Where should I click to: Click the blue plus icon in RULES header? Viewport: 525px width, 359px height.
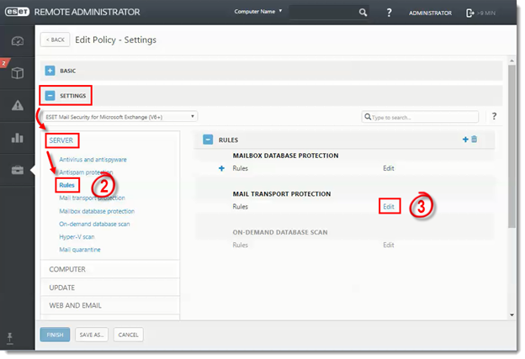pyautogui.click(x=465, y=140)
